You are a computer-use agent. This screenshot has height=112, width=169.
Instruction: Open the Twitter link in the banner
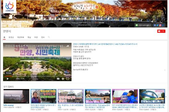coord(158,25)
